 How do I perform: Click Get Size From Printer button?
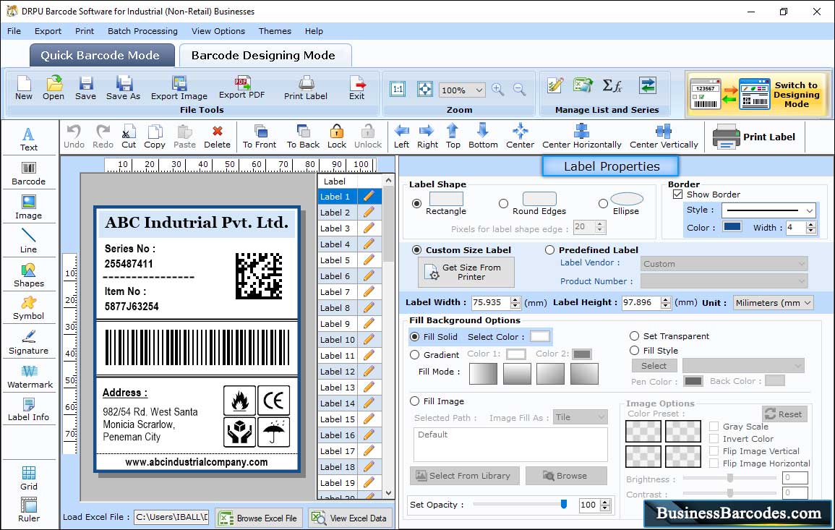466,272
